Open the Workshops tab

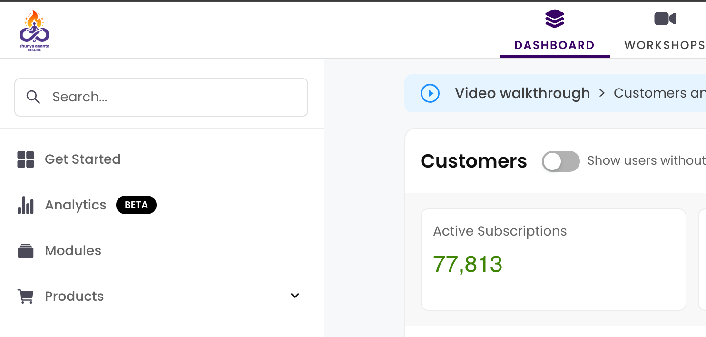click(x=664, y=45)
